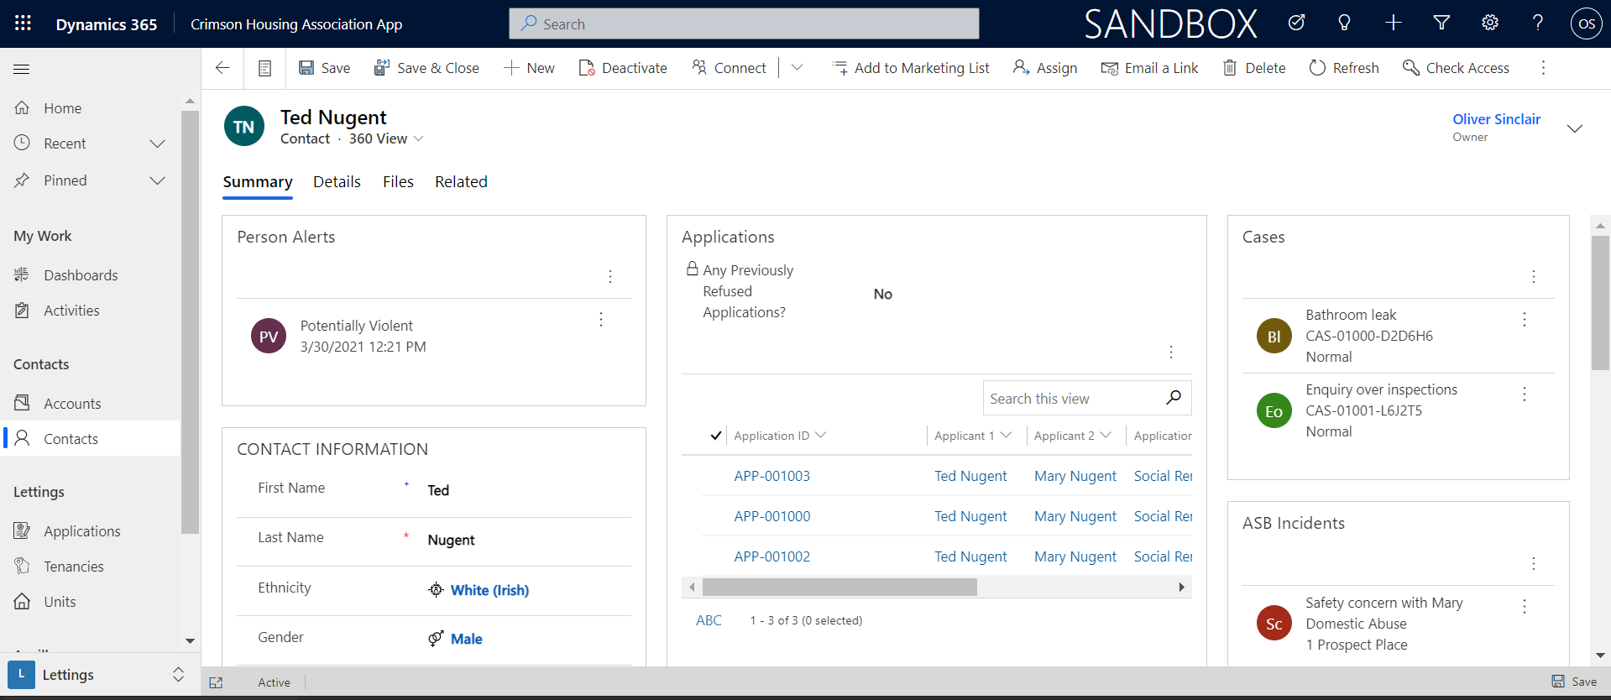Click the back arrow in command bar
Viewport: 1611px width, 700px height.
222,68
